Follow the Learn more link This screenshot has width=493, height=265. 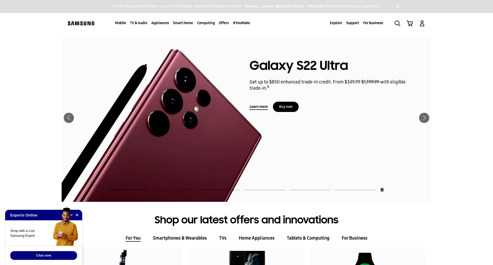coord(259,107)
